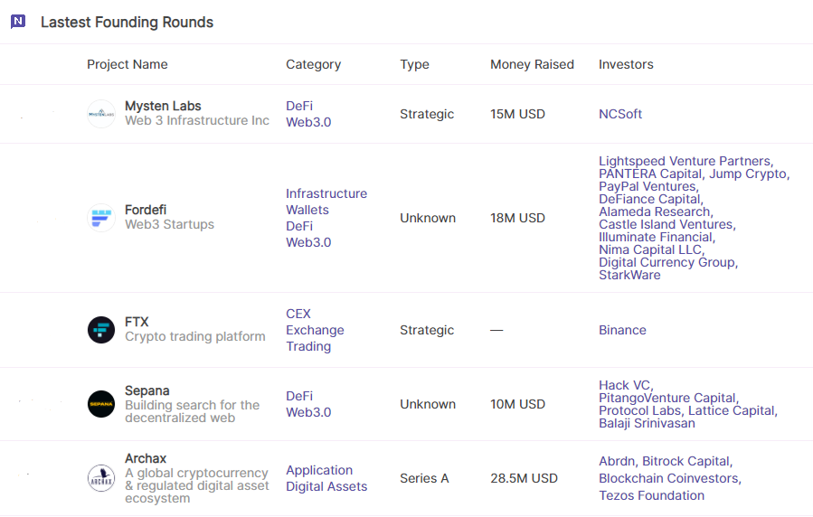The height and width of the screenshot is (517, 813).
Task: Open Tezos Foundation investor link
Action: click(x=651, y=495)
